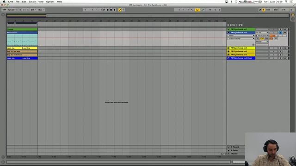
Task: Arm the FM Synthesis ex4 Reso track
Action: (x=285, y=58)
